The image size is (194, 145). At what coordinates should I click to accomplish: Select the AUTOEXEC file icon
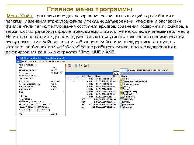point(122,99)
